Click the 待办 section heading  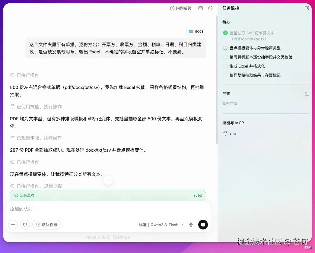[226, 22]
